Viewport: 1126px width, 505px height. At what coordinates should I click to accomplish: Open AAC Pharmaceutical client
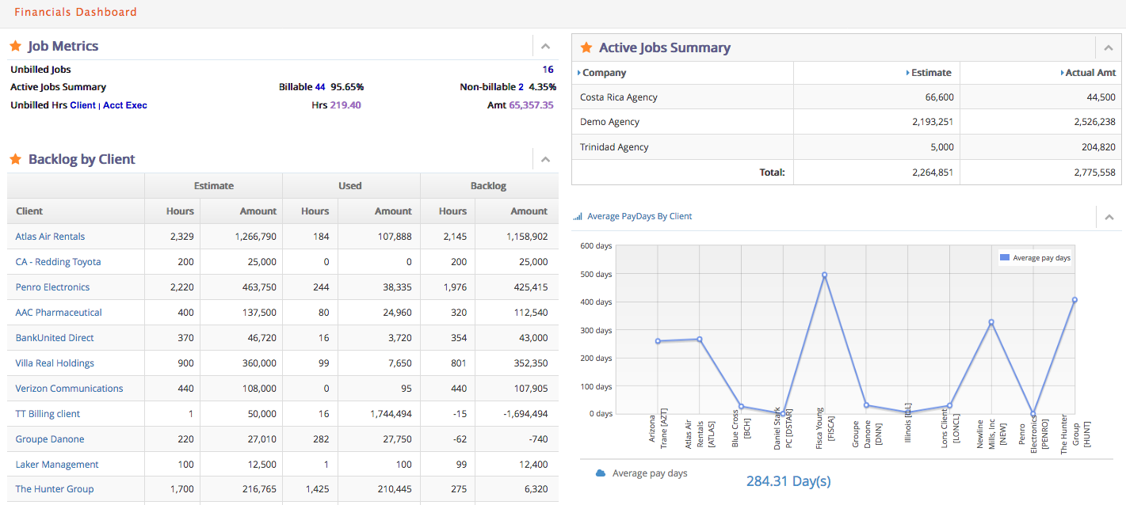59,313
